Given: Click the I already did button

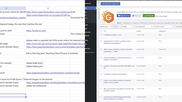Looking at the screenshot, I should [149, 16].
